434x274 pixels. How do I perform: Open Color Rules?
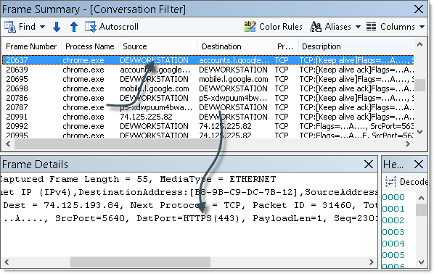point(273,27)
